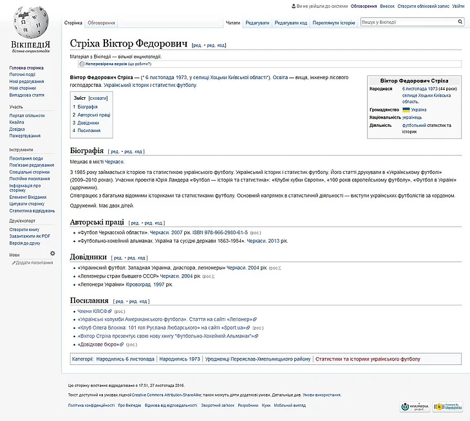This screenshot has height=421, width=470.
Task: Click 'Створити обліковий запис' link
Action: pos(423,6)
